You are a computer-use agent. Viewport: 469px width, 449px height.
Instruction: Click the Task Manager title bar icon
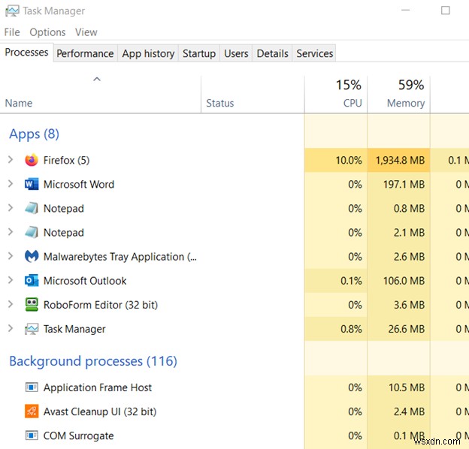pyautogui.click(x=12, y=11)
